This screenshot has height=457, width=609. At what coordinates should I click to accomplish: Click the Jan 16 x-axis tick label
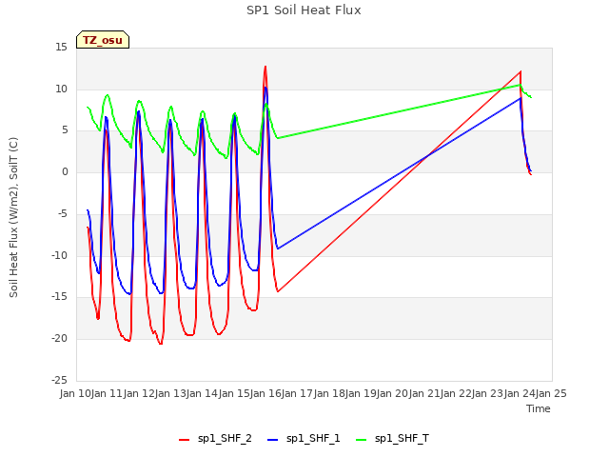pos(266,393)
